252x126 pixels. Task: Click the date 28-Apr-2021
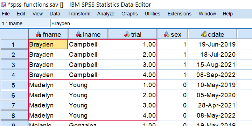click(212, 105)
